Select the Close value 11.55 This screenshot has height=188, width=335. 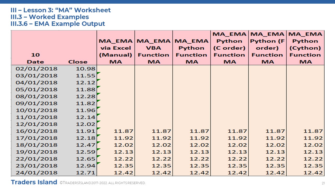point(86,76)
